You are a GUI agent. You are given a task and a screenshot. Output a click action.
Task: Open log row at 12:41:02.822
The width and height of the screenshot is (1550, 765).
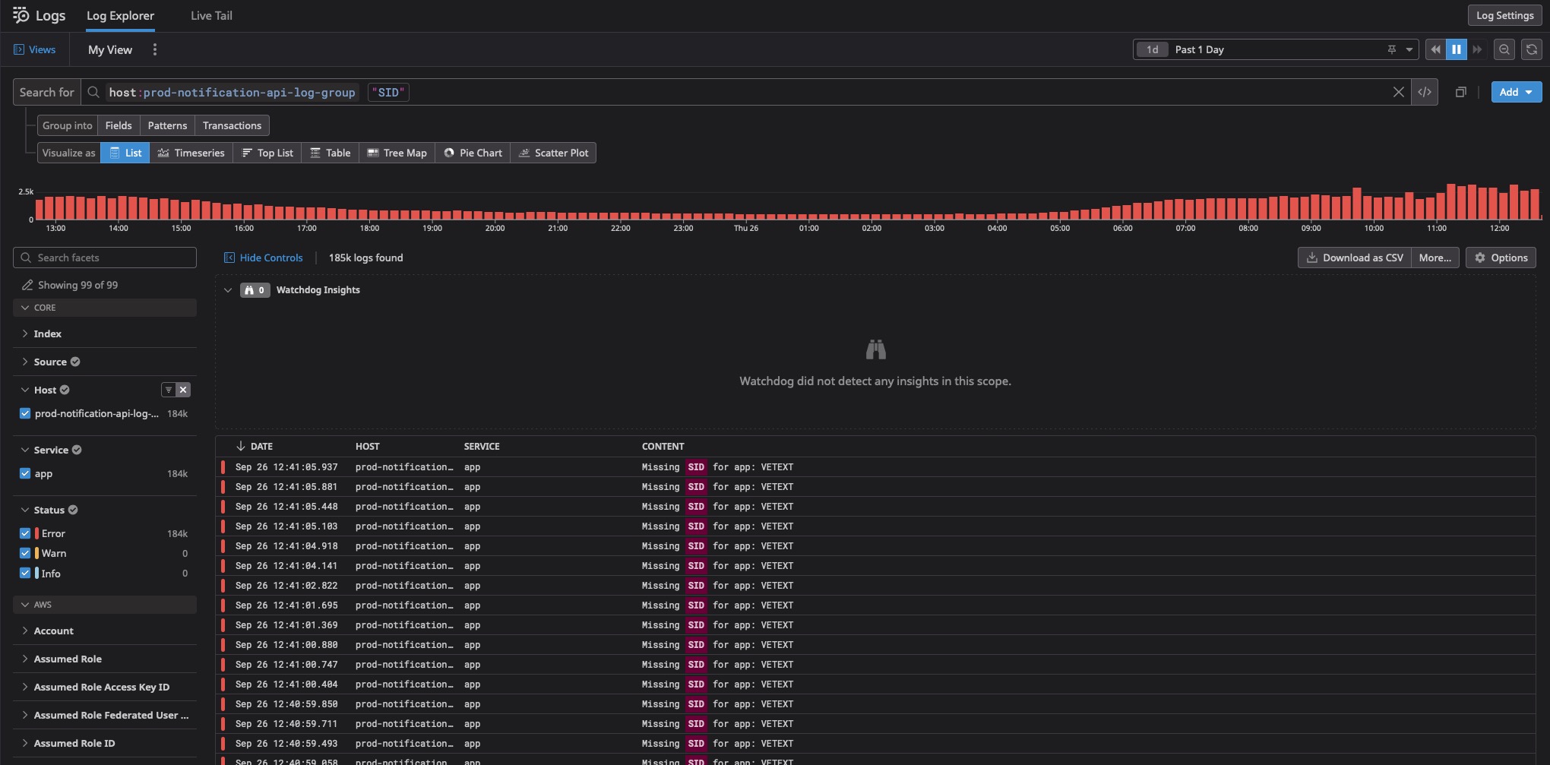876,586
